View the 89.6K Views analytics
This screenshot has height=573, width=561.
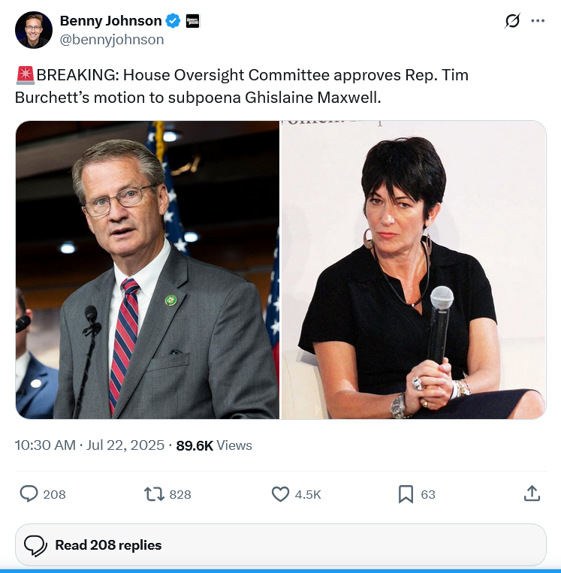pos(214,445)
